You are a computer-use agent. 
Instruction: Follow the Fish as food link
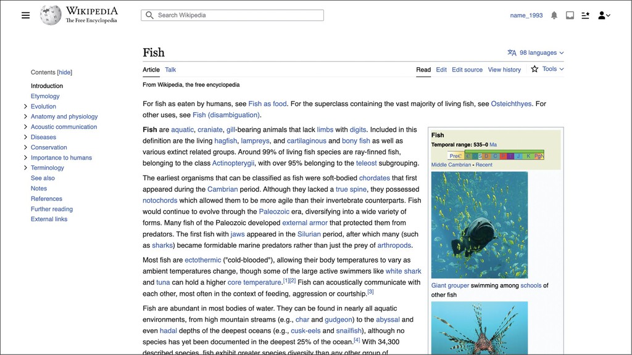click(268, 104)
